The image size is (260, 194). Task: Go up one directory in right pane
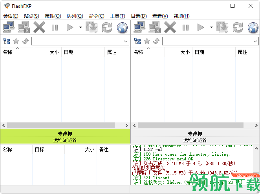click(156, 41)
